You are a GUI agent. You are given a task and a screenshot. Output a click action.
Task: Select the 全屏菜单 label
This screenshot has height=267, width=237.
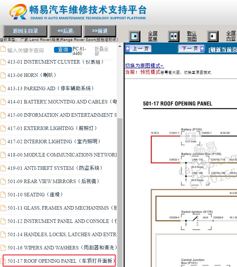click(x=153, y=36)
